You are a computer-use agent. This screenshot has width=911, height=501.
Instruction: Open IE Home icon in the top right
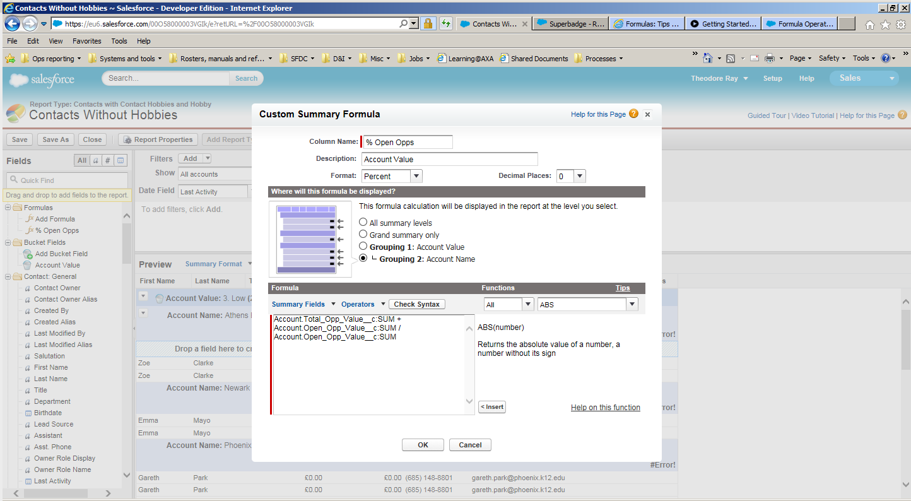[870, 25]
